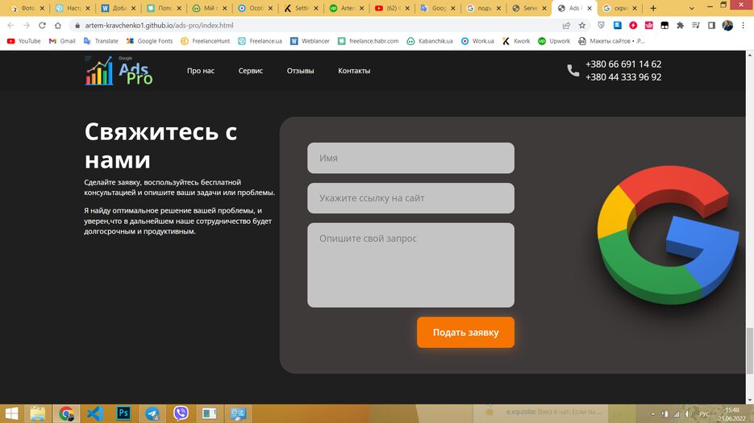754x423 pixels.
Task: Bookmark this page with the star
Action: 582,26
